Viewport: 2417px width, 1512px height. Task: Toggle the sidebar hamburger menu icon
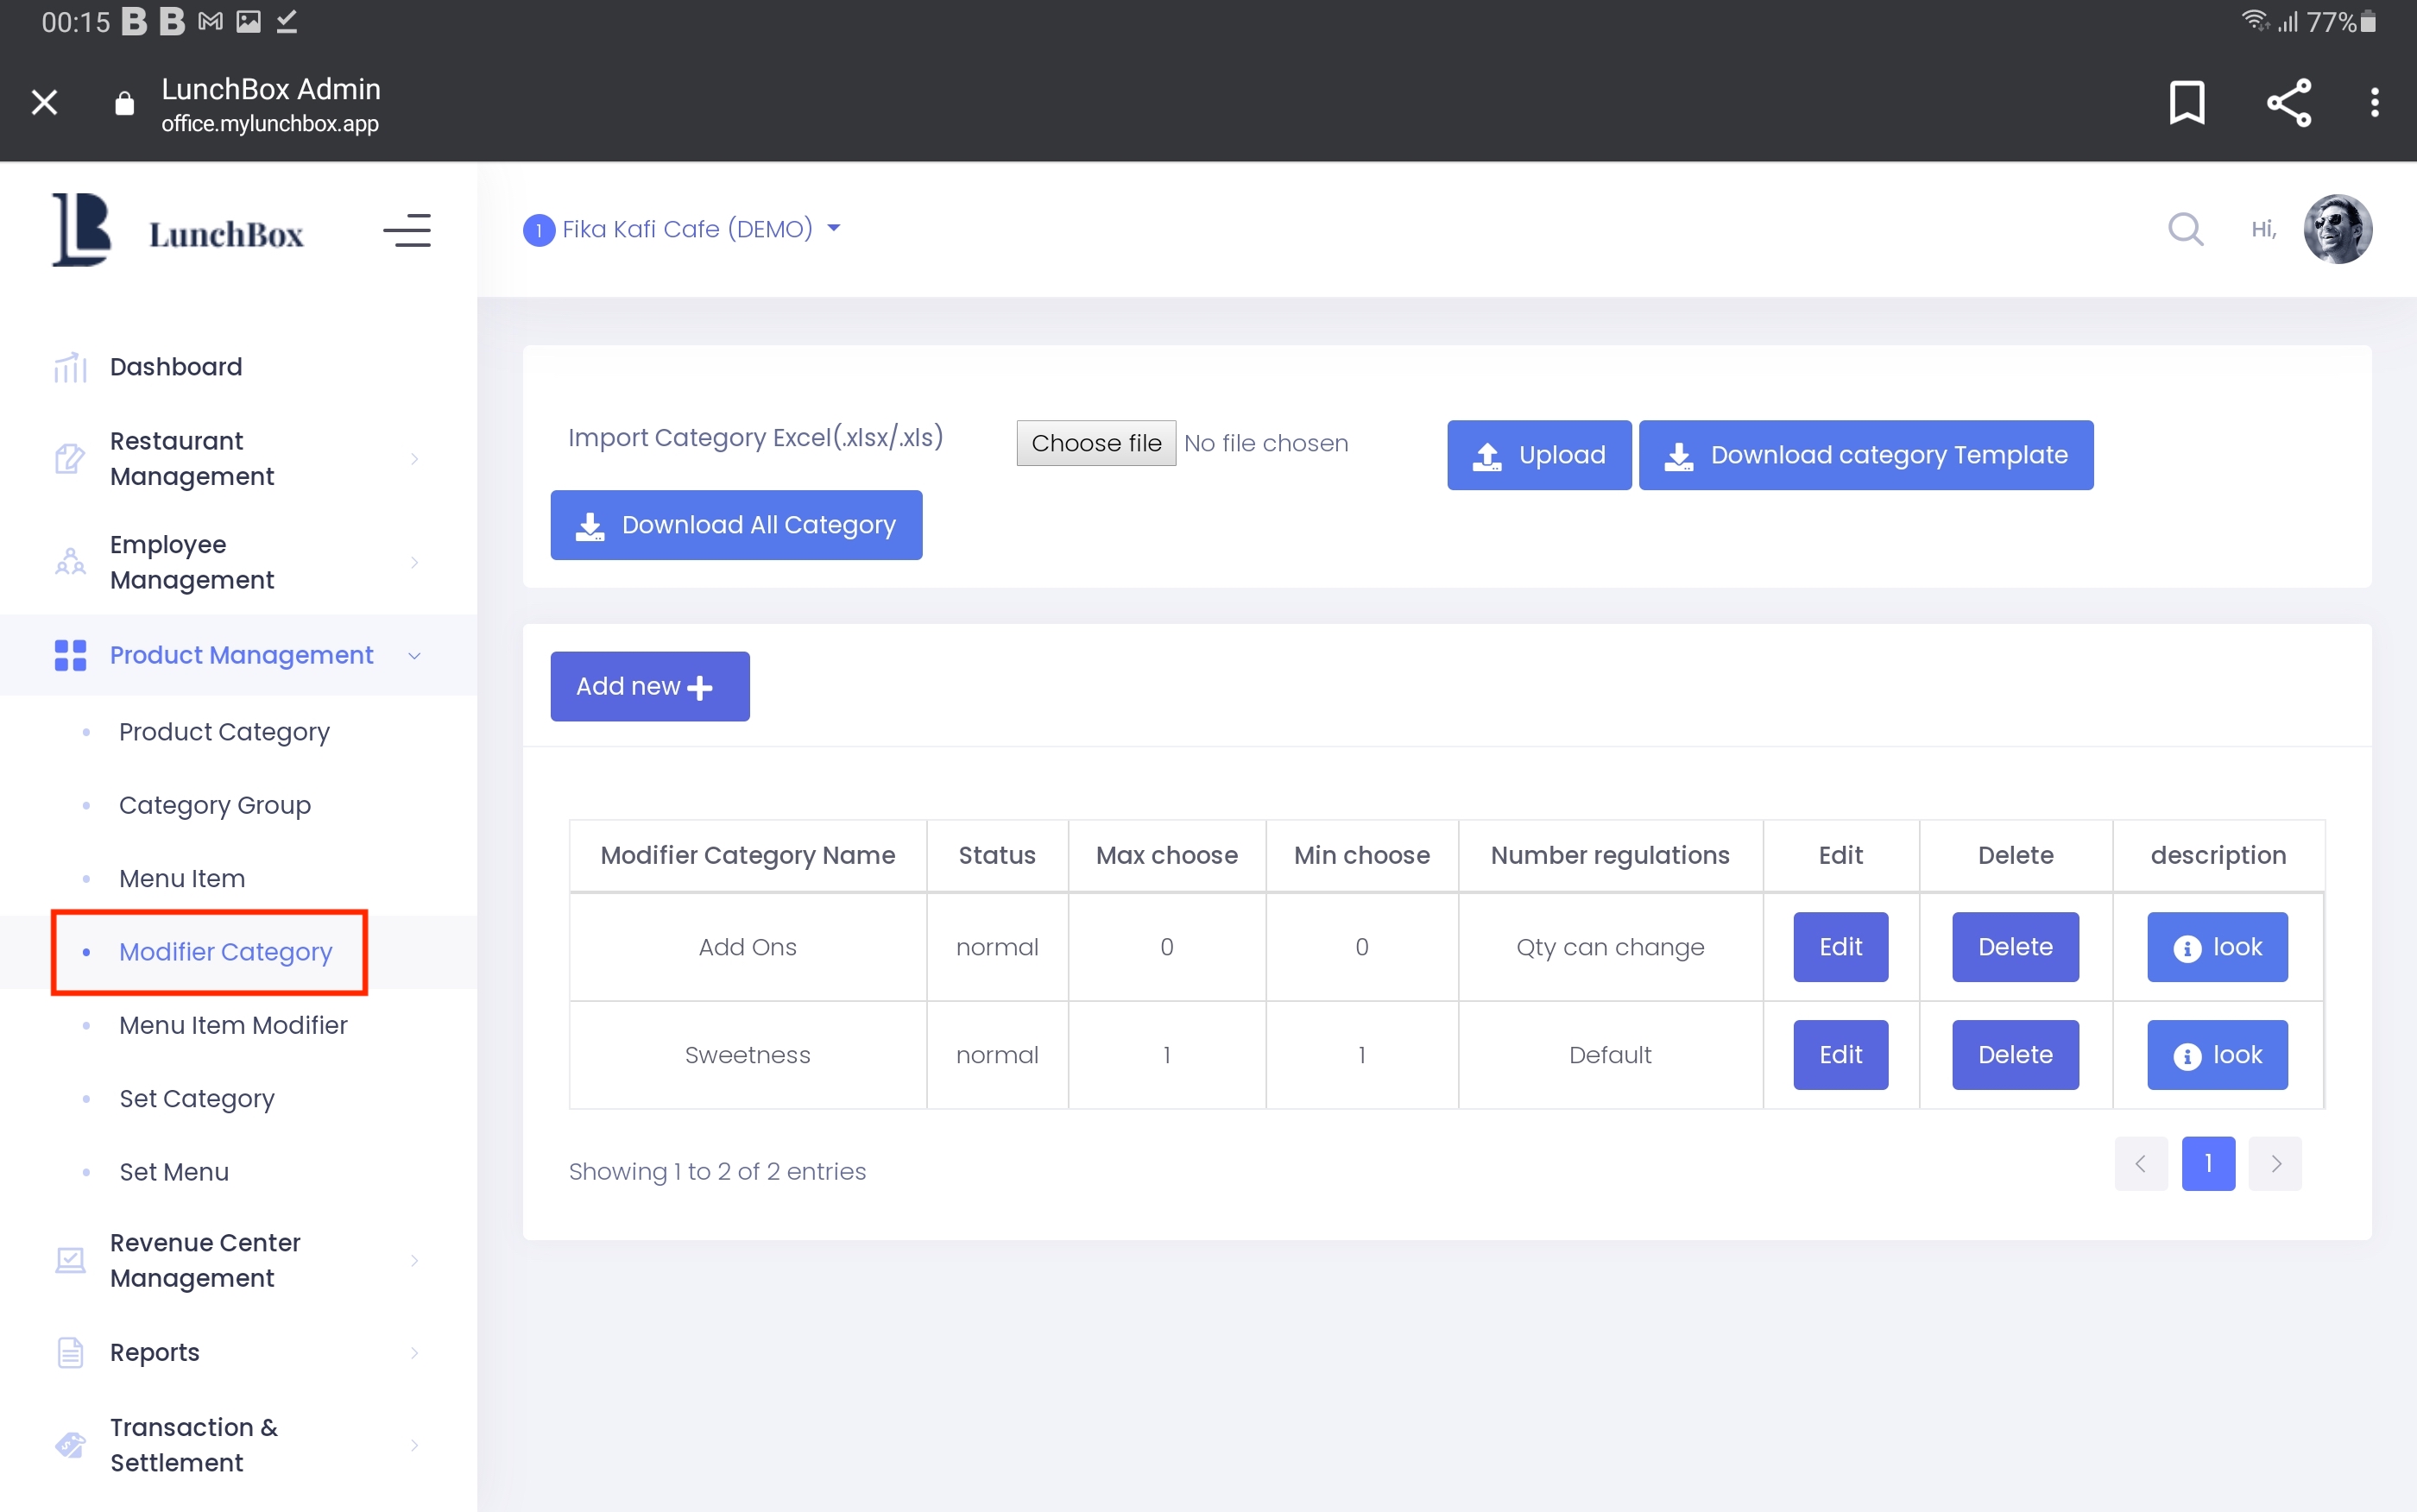(407, 230)
